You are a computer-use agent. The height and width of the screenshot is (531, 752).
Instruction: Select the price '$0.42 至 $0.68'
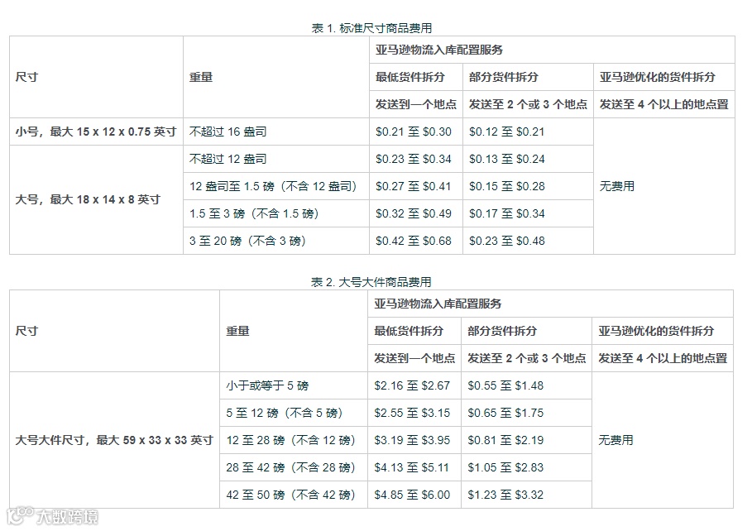[414, 241]
